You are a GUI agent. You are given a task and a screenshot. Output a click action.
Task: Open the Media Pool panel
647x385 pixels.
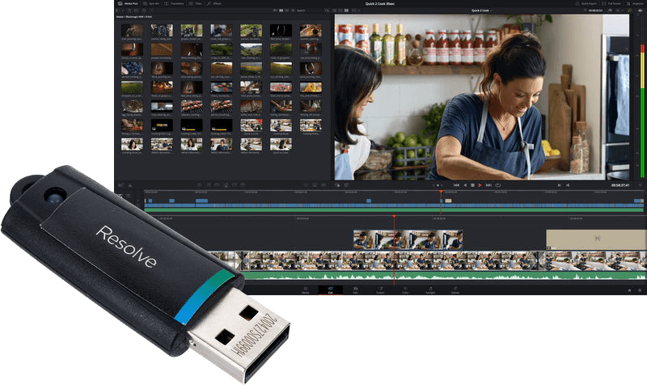tap(127, 3)
